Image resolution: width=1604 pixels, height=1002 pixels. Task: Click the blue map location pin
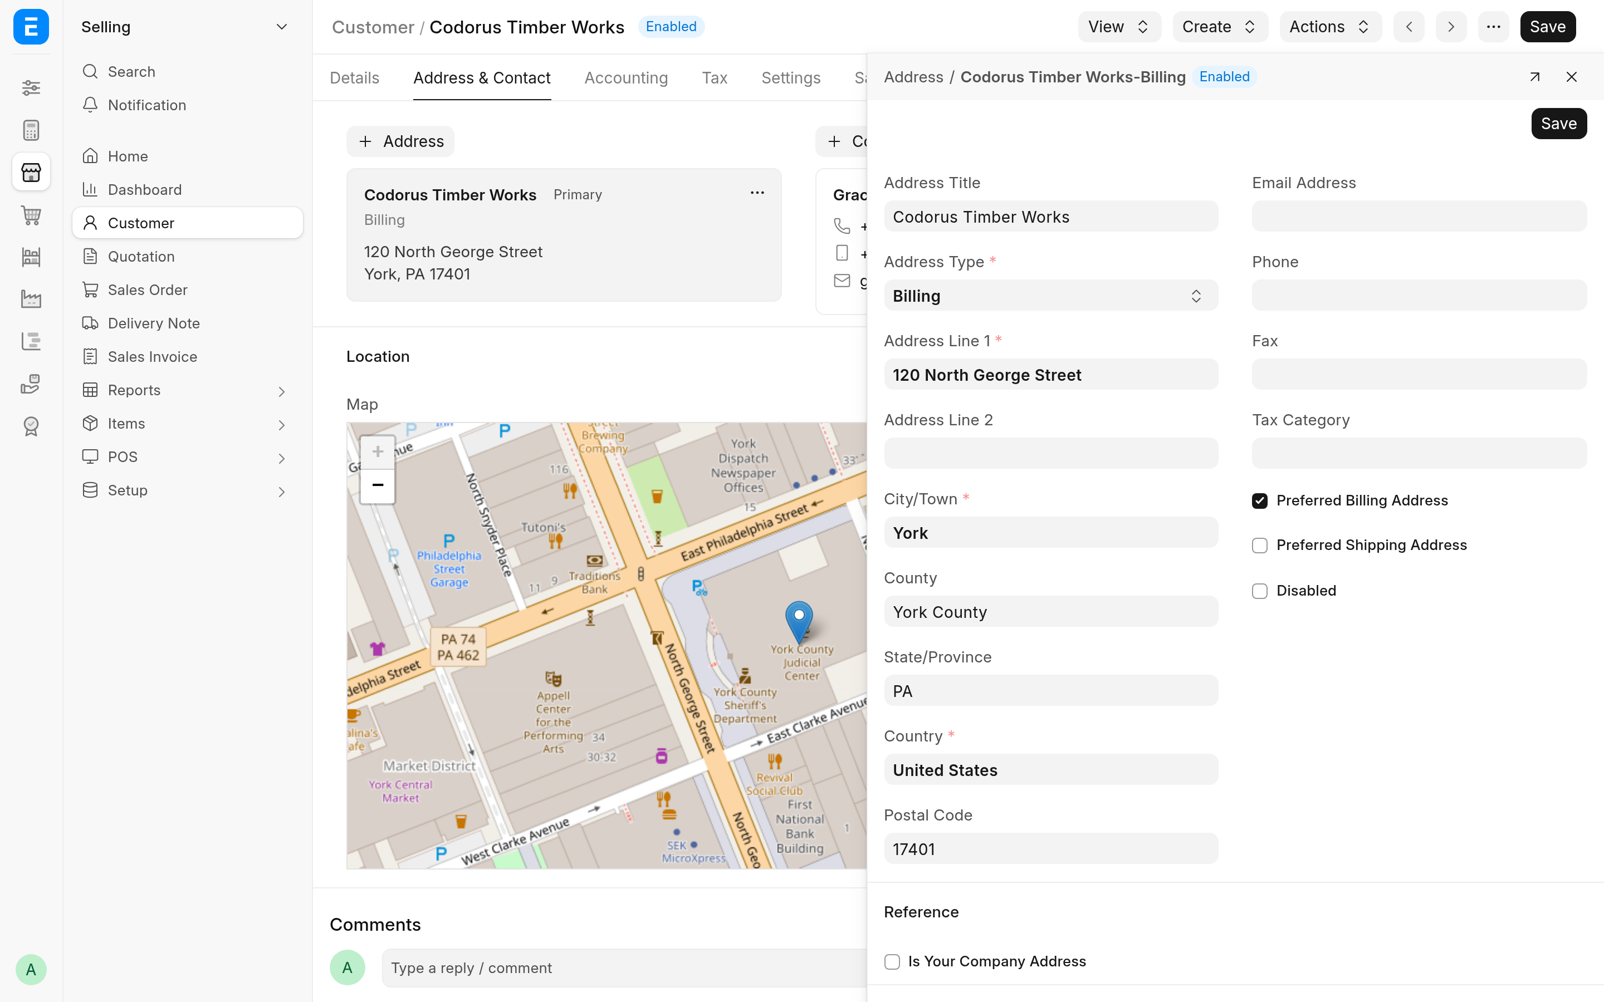click(799, 622)
